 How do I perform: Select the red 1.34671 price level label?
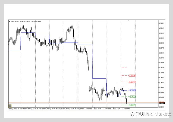132,82
